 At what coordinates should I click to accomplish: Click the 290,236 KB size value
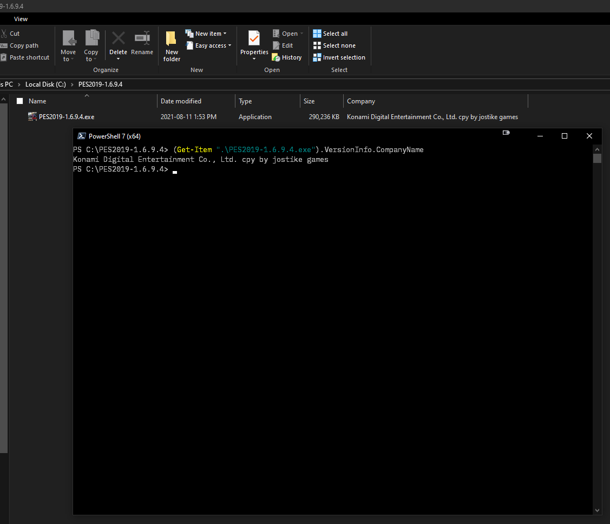324,117
